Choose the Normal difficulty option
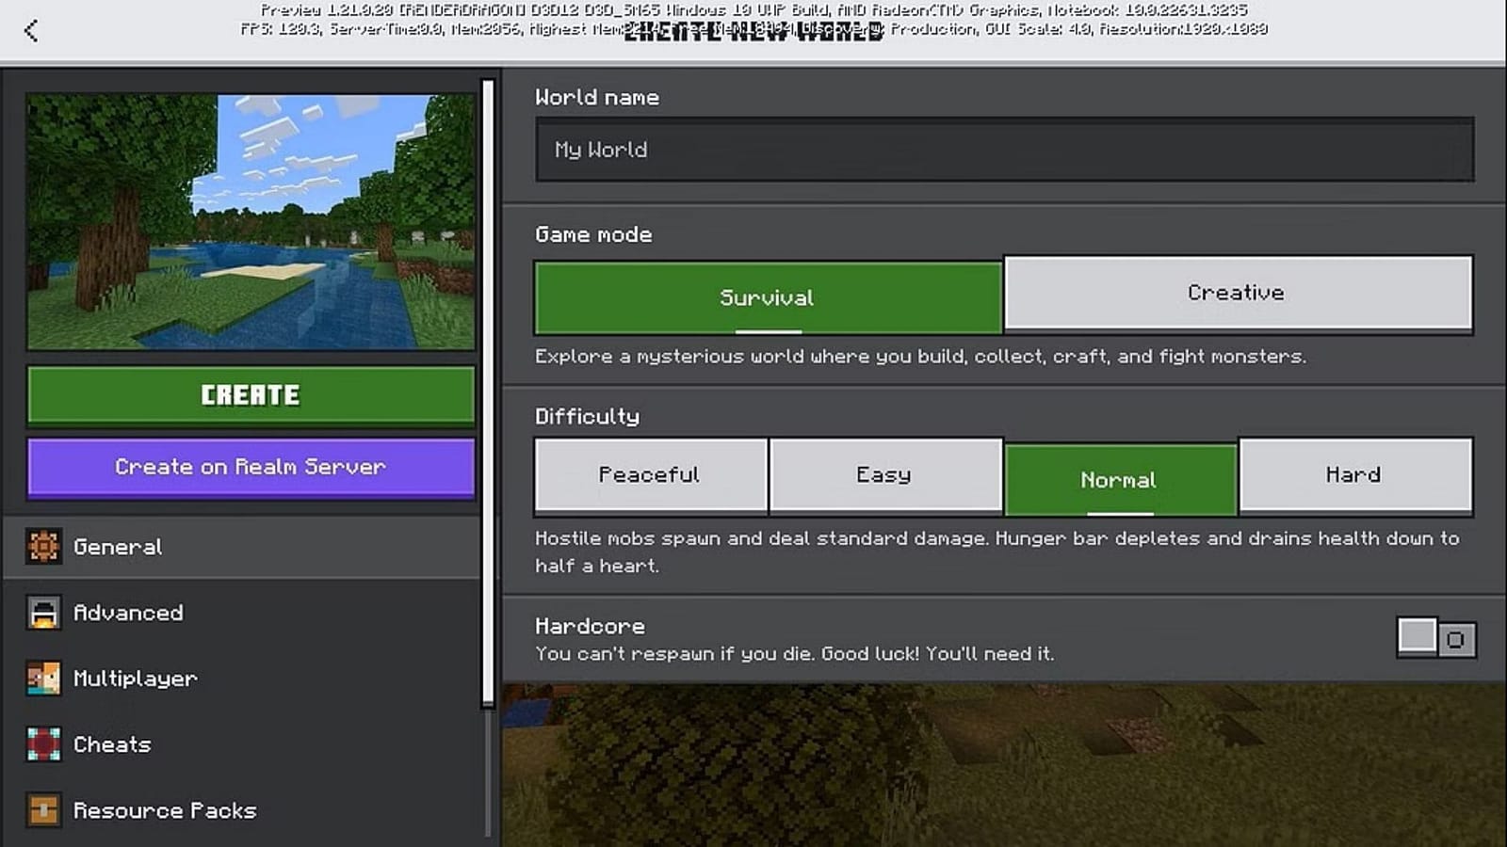Screen dimensions: 1507x847 (x=1118, y=479)
